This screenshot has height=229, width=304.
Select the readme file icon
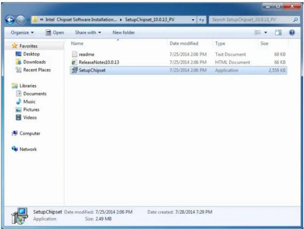point(74,54)
